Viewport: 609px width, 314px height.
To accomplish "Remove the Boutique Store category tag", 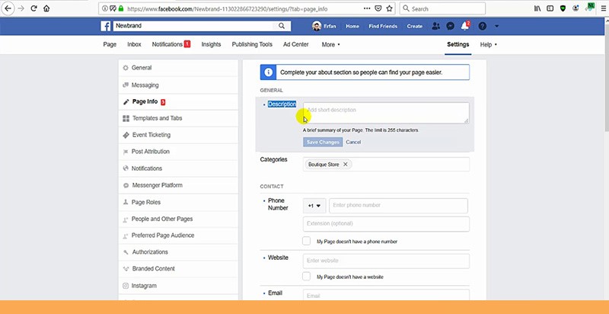I will 345,164.
